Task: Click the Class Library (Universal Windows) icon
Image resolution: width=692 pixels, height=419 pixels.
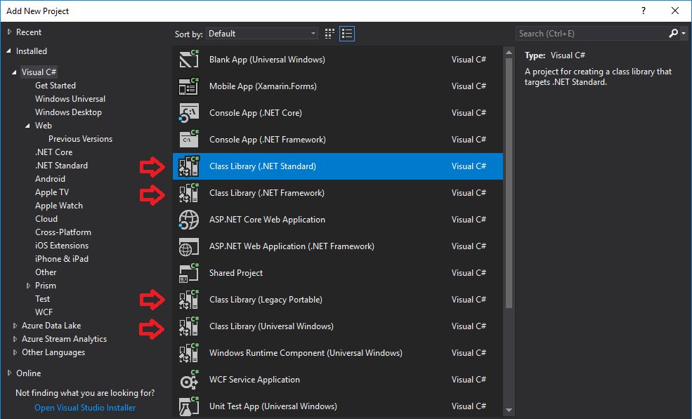Action: [x=189, y=326]
